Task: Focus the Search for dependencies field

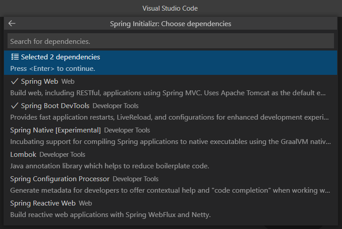Action: click(171, 41)
